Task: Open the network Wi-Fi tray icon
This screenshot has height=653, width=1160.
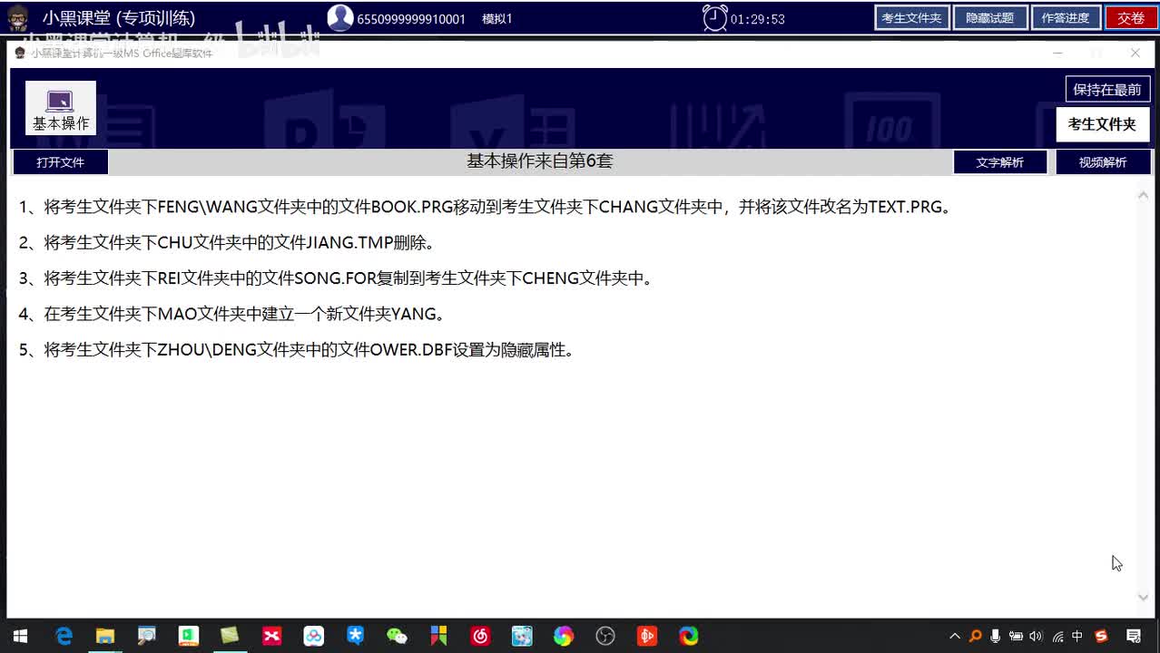Action: pyautogui.click(x=1057, y=636)
